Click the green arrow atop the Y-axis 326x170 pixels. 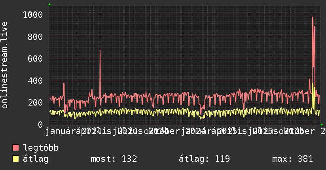(49, 5)
